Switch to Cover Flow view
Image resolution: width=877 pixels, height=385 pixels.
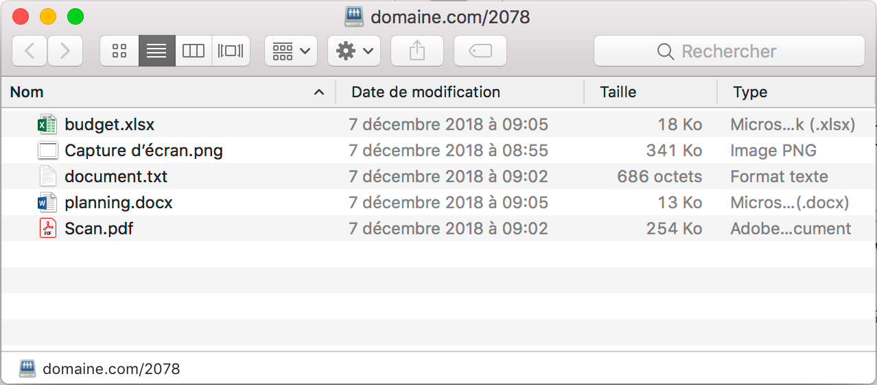(231, 51)
